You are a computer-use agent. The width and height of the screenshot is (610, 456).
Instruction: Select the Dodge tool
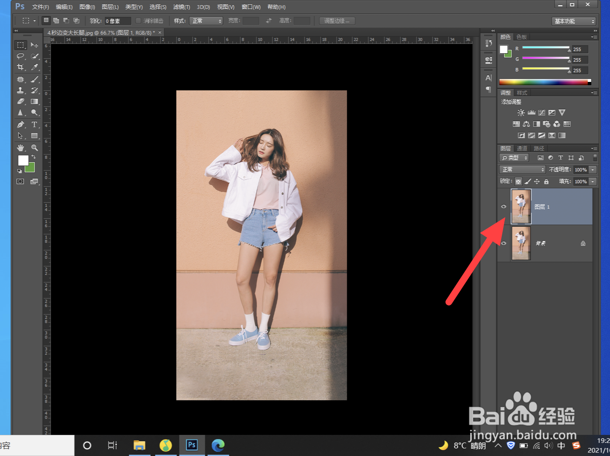[35, 113]
